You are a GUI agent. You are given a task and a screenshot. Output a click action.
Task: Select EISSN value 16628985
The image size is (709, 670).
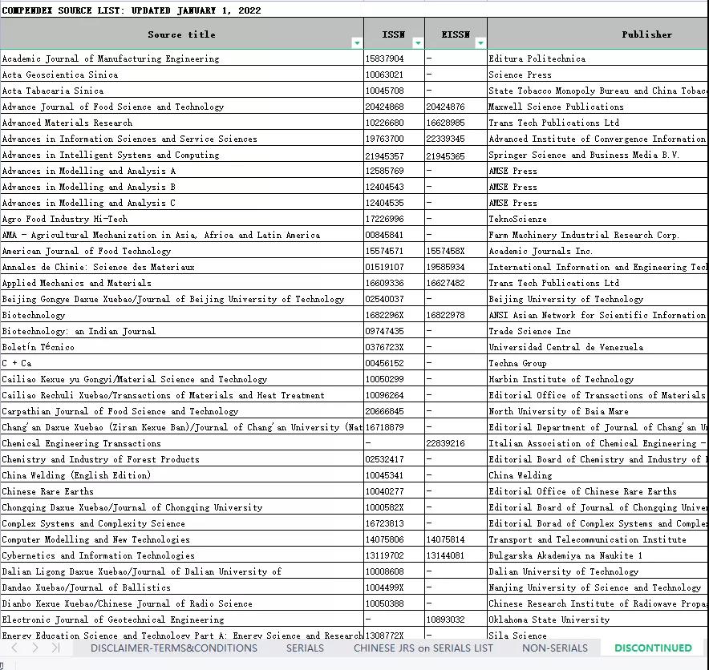456,123
